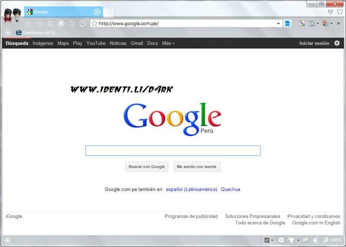Open Docs in Google top bar

pos(153,43)
